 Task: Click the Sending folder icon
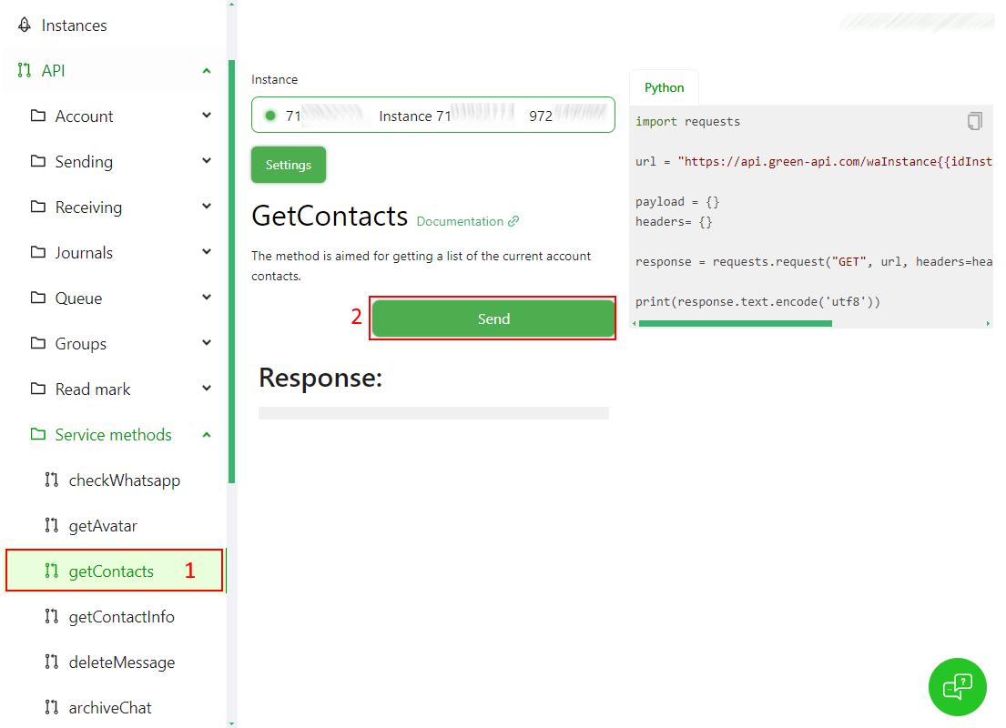point(38,161)
